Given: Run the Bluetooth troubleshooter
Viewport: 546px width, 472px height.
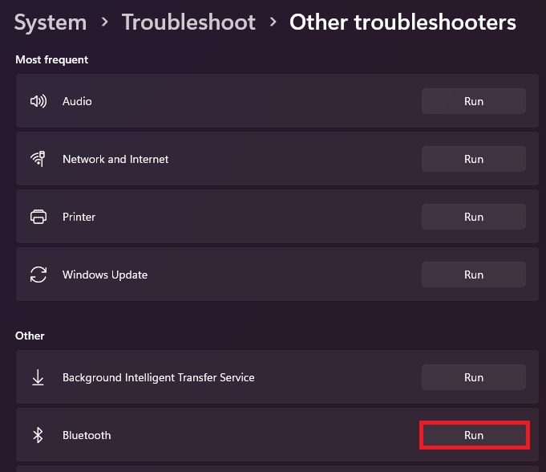Looking at the screenshot, I should click(x=473, y=435).
